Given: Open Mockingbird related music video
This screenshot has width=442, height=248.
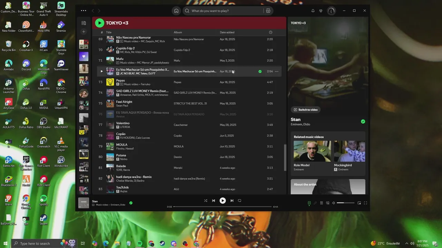Looking at the screenshot, I should [349, 156].
